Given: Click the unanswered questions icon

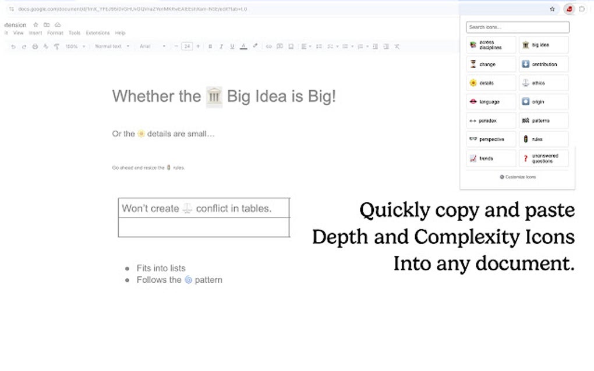Looking at the screenshot, I should [542, 156].
